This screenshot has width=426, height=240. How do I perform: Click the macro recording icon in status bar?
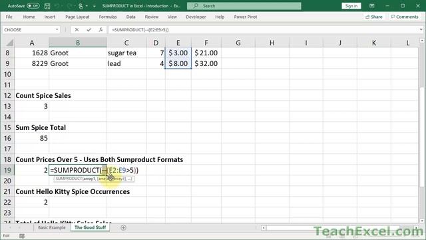[22, 236]
